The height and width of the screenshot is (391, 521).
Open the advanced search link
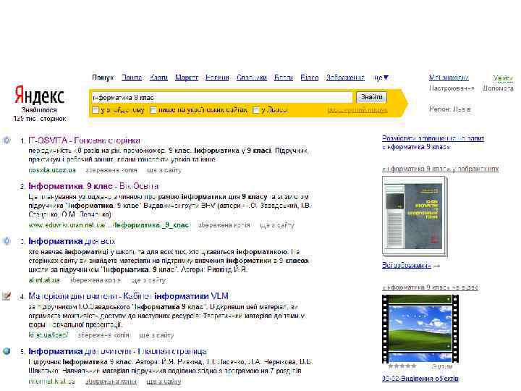click(357, 110)
